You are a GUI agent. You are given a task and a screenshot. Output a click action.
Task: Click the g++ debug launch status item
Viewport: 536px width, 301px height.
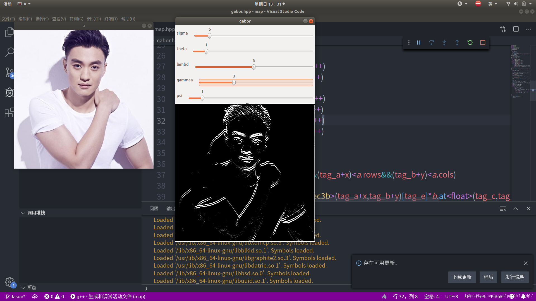pyautogui.click(x=108, y=297)
